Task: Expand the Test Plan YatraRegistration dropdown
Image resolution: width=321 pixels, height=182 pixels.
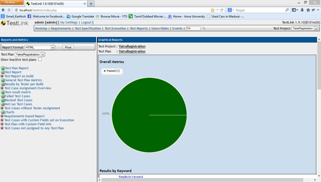Action: (x=30, y=54)
